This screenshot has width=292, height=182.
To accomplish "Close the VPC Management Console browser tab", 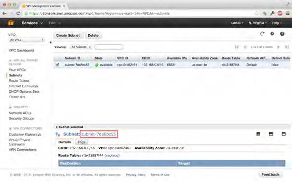I will [x=64, y=6].
